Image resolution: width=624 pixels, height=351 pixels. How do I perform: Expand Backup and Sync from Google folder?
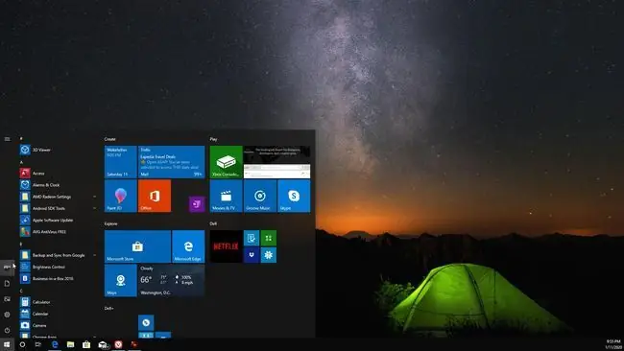point(94,255)
